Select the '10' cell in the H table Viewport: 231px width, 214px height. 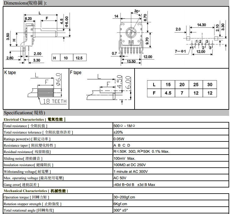click(67, 58)
